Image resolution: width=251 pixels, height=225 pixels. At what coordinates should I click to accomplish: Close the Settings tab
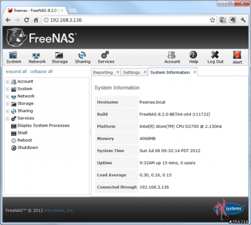[145, 72]
